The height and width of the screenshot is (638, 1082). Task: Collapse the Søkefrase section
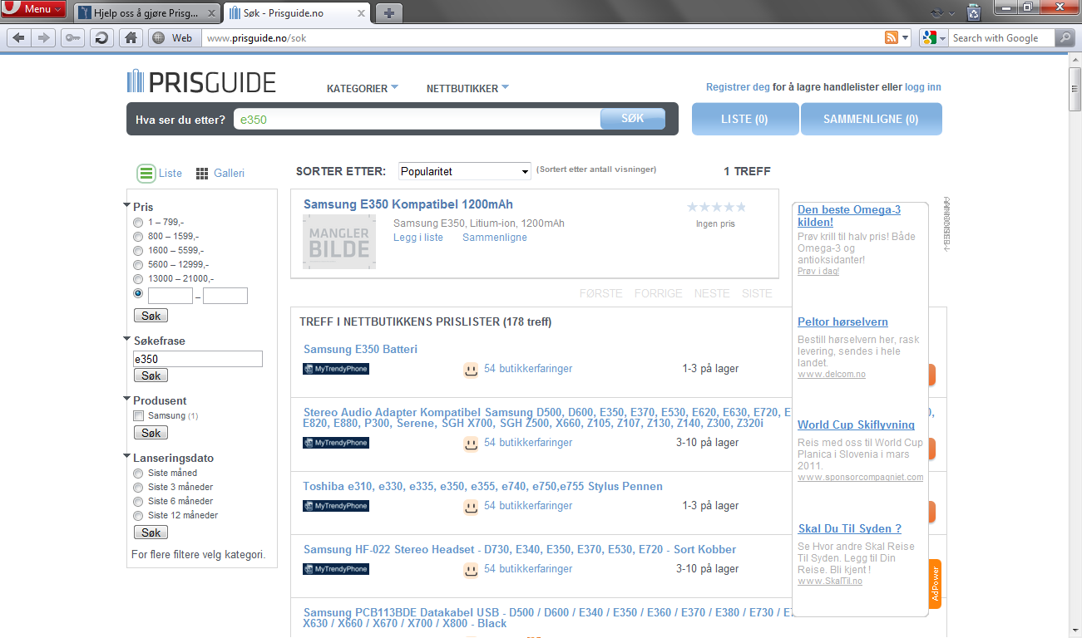click(x=127, y=340)
